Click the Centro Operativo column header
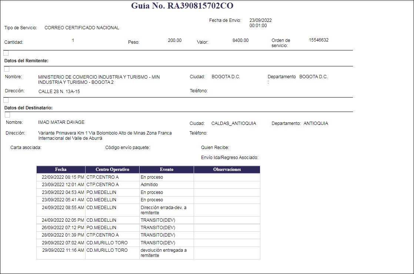 (x=112, y=169)
